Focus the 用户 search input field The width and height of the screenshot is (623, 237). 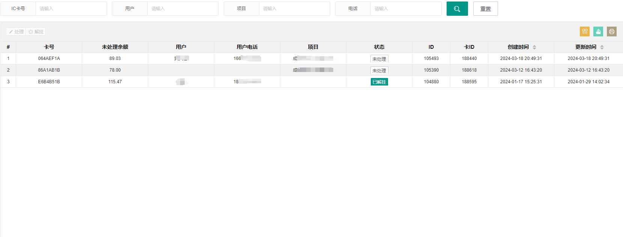183,9
